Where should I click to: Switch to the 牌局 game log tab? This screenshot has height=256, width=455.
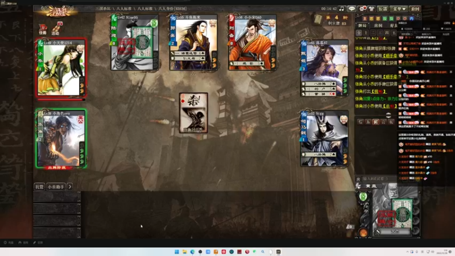click(362, 26)
